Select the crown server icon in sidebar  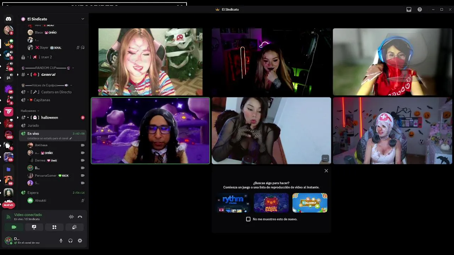pos(9,43)
